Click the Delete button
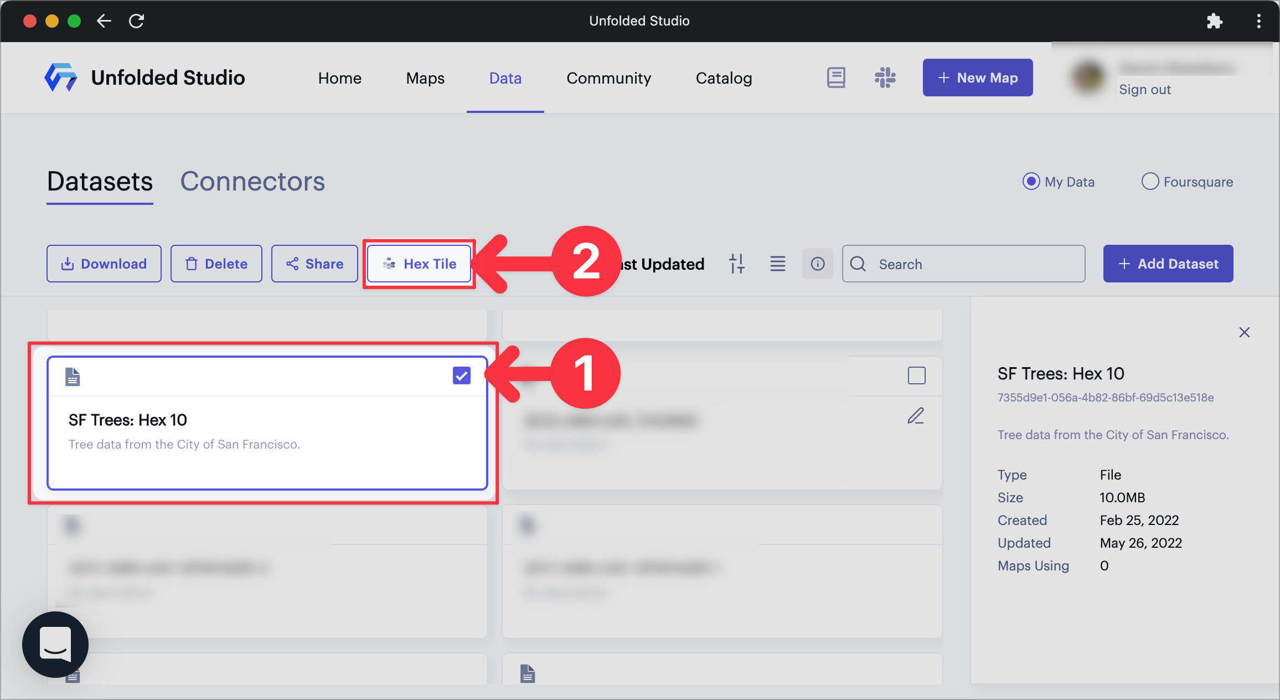The image size is (1280, 700). pyautogui.click(x=216, y=264)
